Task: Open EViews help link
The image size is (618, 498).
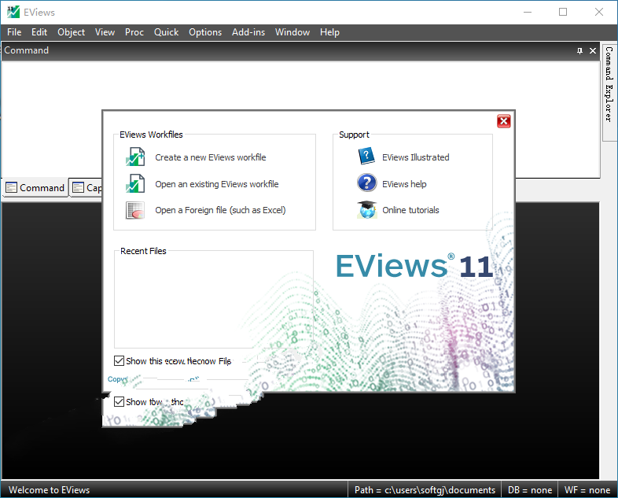Action: pos(404,184)
